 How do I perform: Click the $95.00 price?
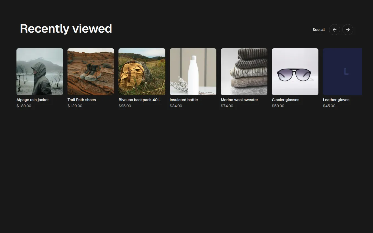click(x=125, y=106)
